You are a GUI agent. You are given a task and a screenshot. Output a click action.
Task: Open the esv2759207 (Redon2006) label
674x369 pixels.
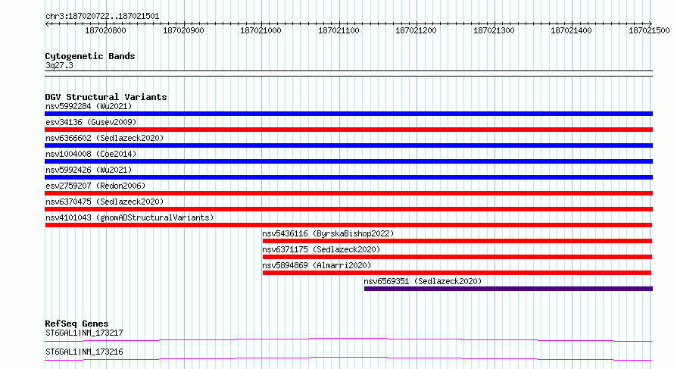[95, 186]
